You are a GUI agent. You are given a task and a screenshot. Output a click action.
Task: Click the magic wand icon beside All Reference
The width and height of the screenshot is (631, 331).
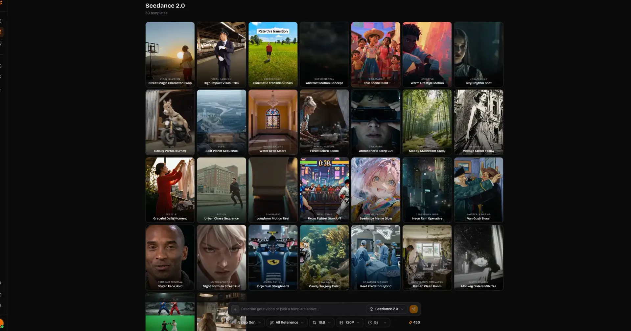tap(271, 322)
